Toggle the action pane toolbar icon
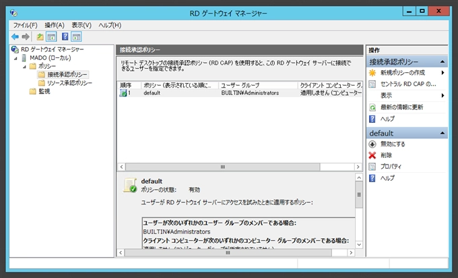The image size is (458, 278). tap(76, 37)
